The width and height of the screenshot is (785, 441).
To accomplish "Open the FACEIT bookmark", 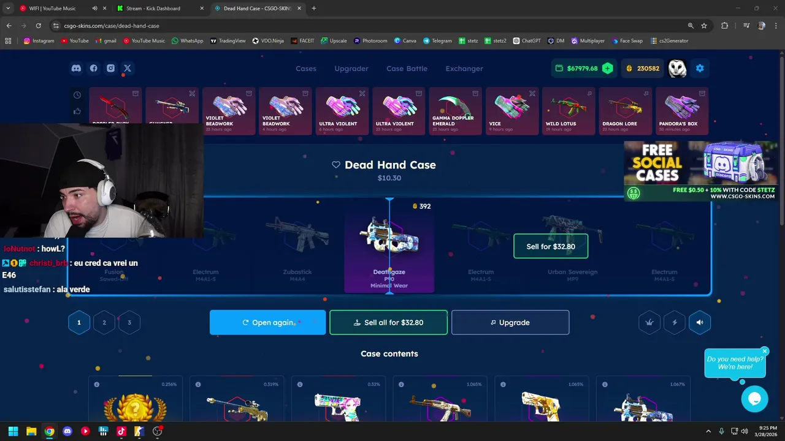I will click(x=303, y=41).
